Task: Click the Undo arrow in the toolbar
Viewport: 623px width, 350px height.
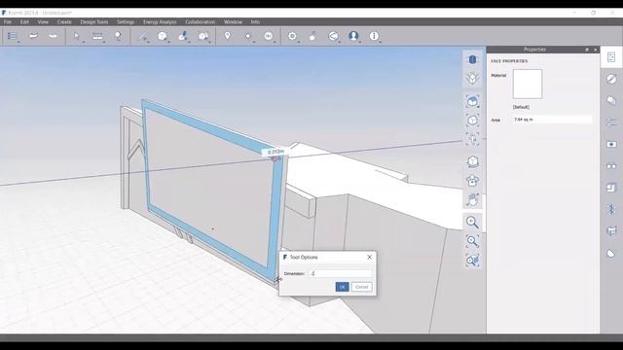Action: coord(33,36)
